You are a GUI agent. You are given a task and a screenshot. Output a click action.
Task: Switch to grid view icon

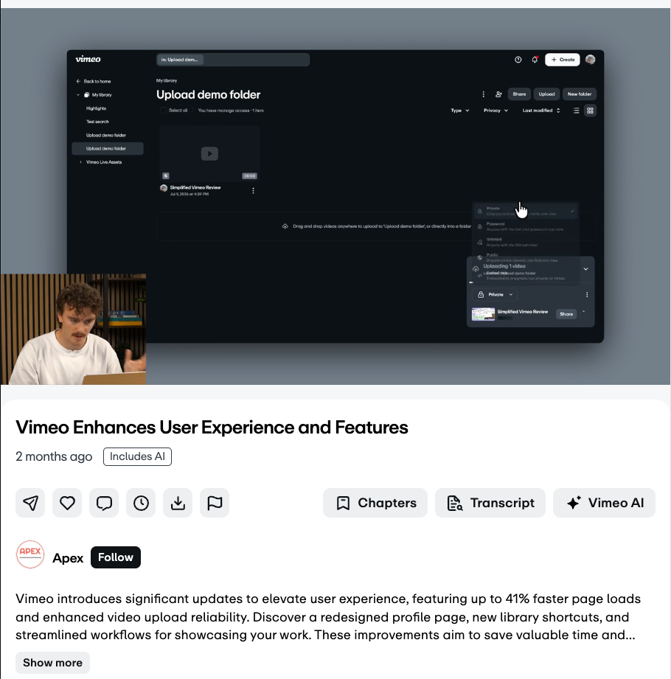pyautogui.click(x=590, y=111)
